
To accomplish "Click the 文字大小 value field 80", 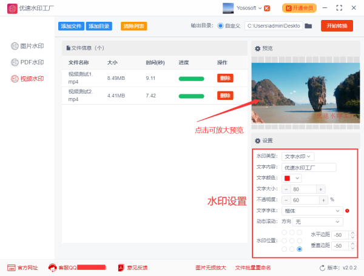I will click(303, 189).
